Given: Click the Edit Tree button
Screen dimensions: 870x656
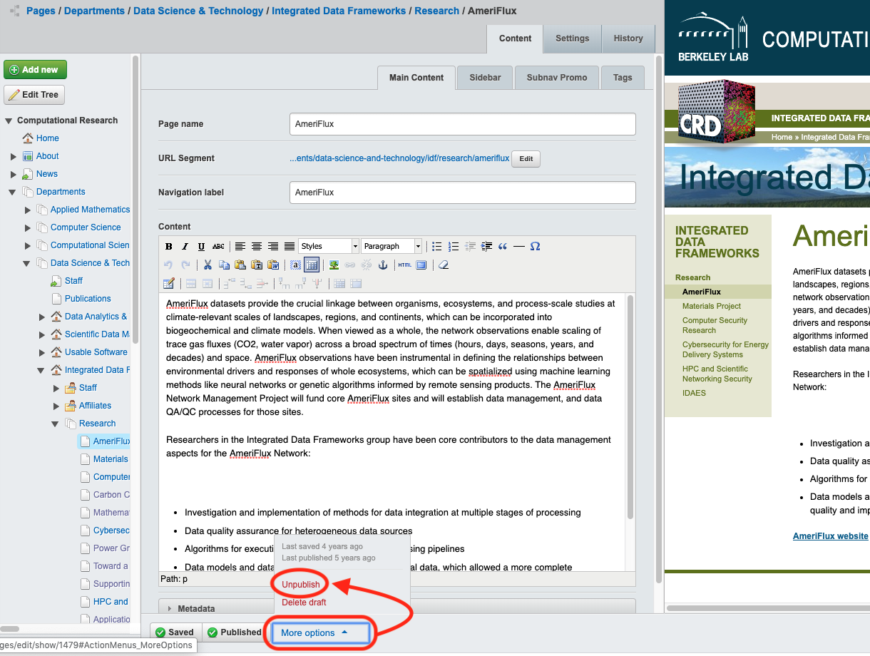Looking at the screenshot, I should [34, 95].
